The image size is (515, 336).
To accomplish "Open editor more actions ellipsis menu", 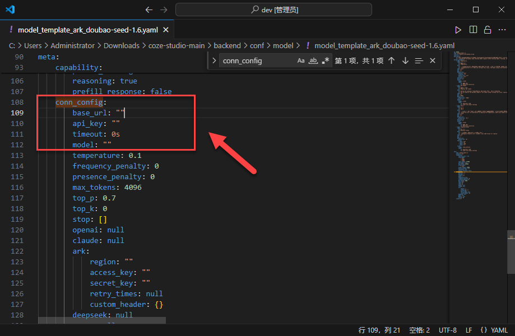I will point(503,30).
